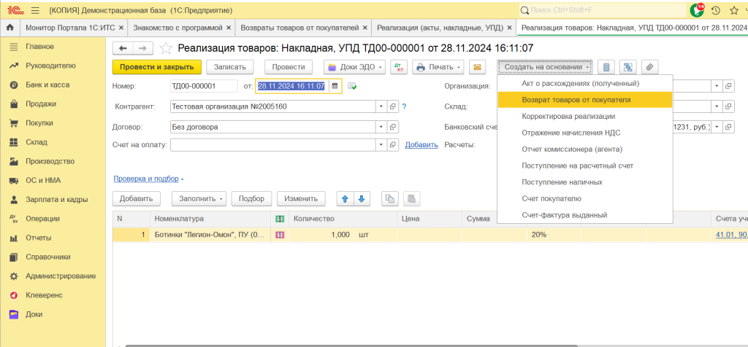The width and height of the screenshot is (748, 347).
Task: Open the Home start page icon tab
Action: 9,28
